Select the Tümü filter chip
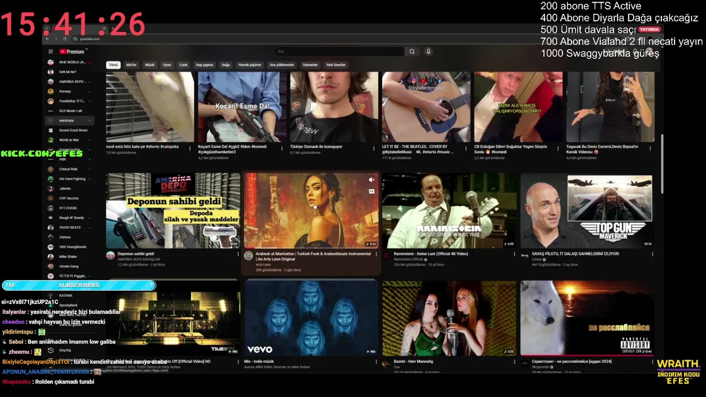Screen dimensions: 706x397 click(114, 65)
